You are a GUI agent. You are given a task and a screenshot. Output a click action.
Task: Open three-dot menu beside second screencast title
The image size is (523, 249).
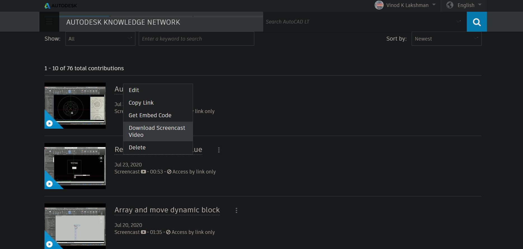pos(219,150)
